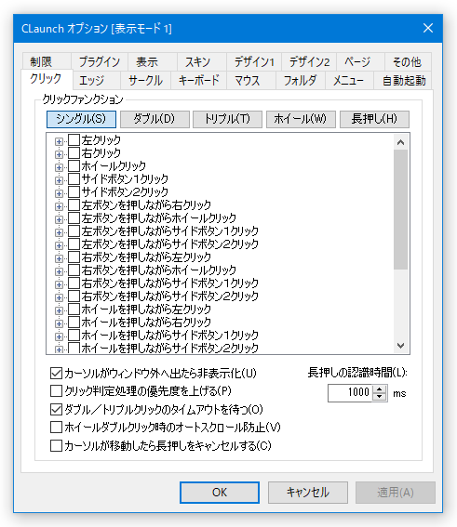
Task: Switch to the デザイン2 tab
Action: pyautogui.click(x=309, y=62)
